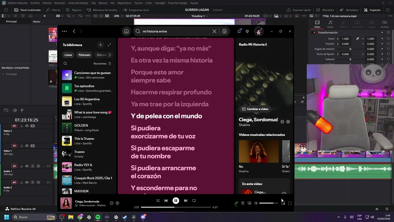Open connect to a device icon
Screen dimensions: 394x222
249,203
